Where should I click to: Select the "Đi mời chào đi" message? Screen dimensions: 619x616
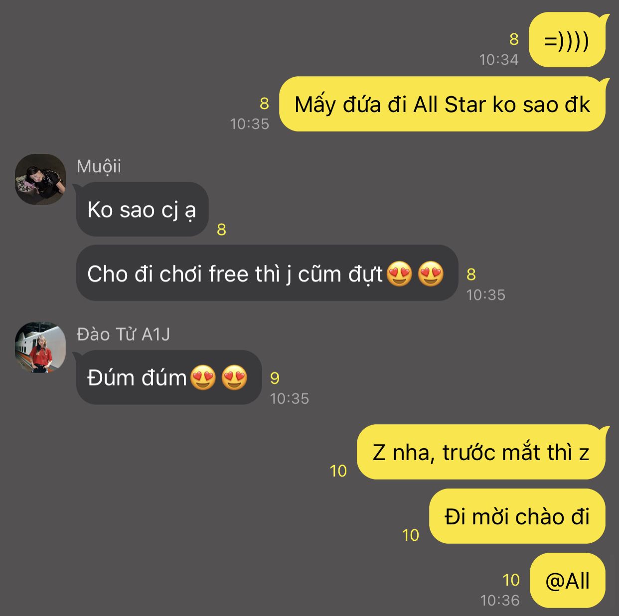[x=517, y=516]
